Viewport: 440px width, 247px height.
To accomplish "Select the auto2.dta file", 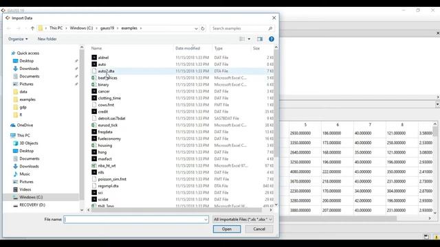I will point(106,71).
